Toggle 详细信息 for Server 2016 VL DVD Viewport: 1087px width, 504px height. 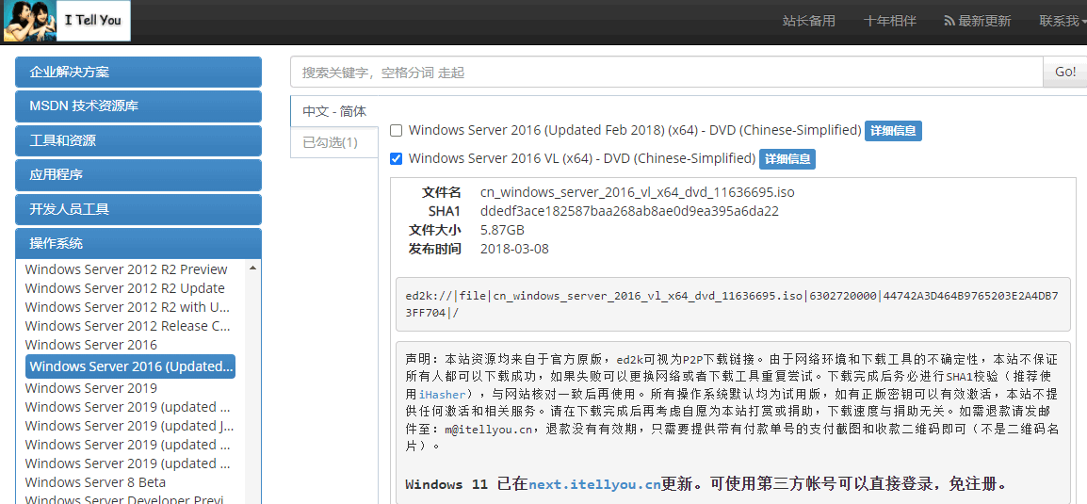pyautogui.click(x=787, y=159)
